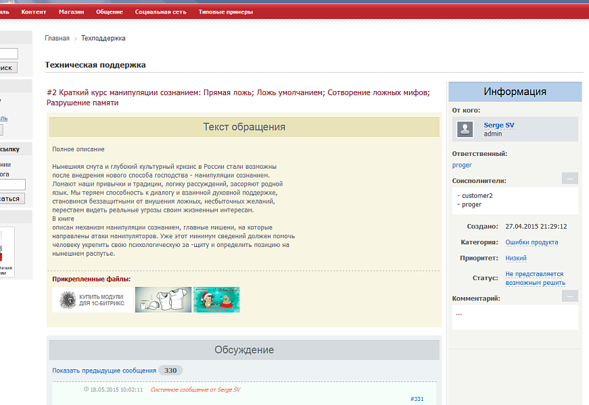Open the T-shirt and cap attachment image

click(162, 300)
